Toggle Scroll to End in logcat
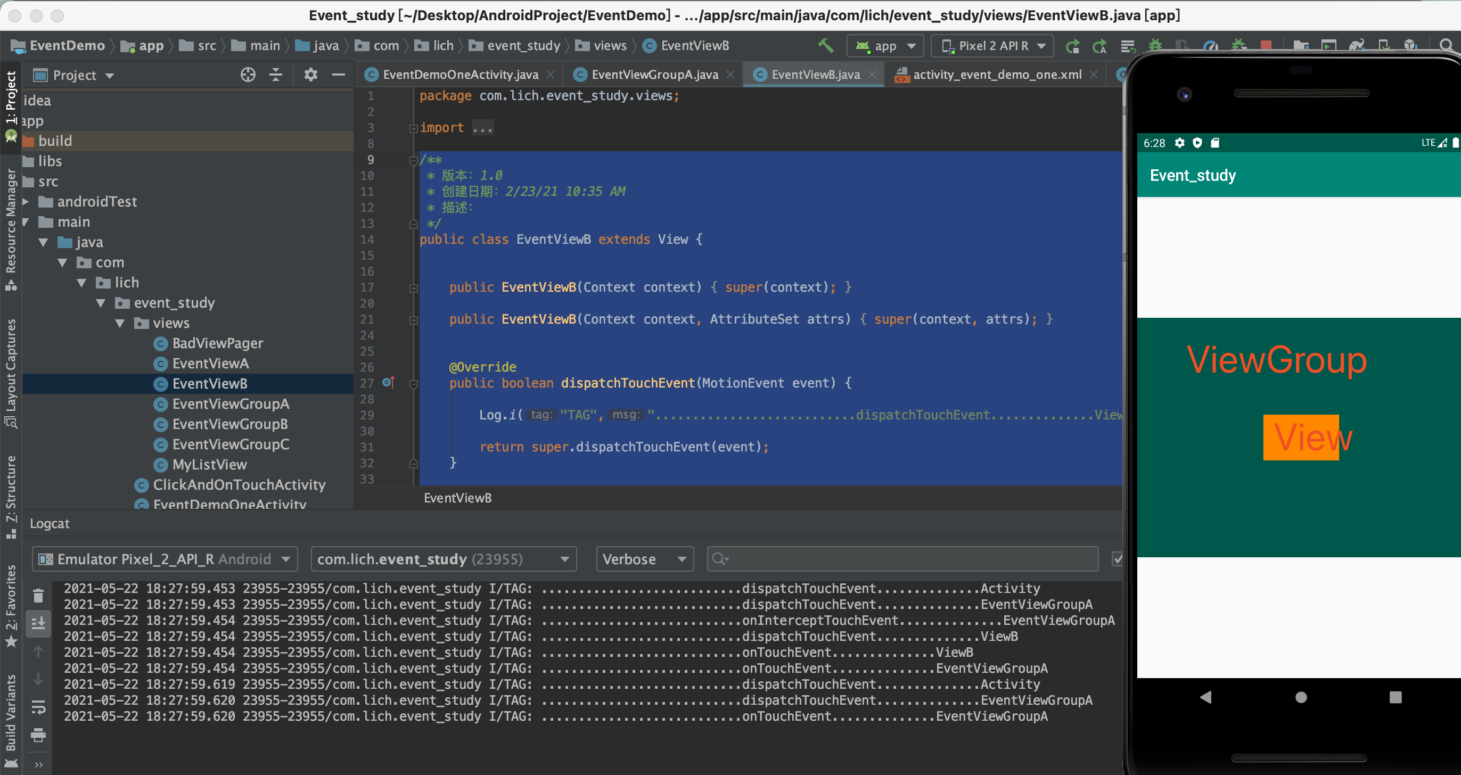 [x=38, y=624]
